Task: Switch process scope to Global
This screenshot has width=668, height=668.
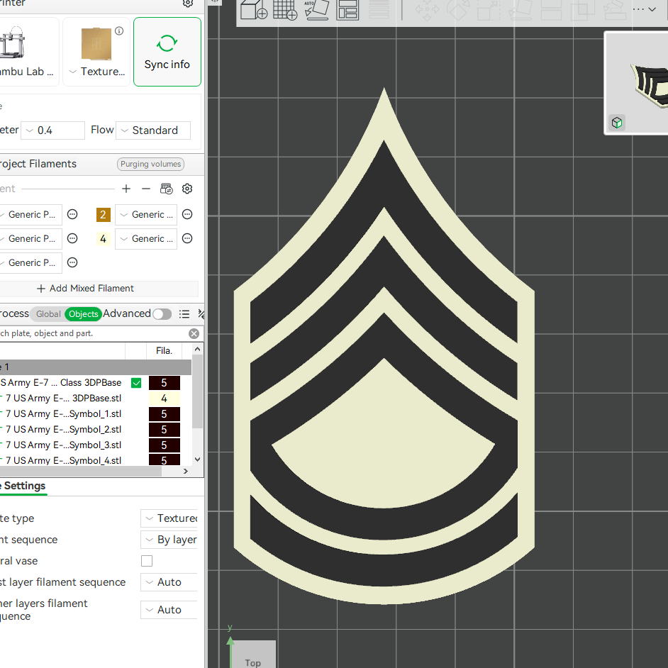Action: (x=48, y=314)
